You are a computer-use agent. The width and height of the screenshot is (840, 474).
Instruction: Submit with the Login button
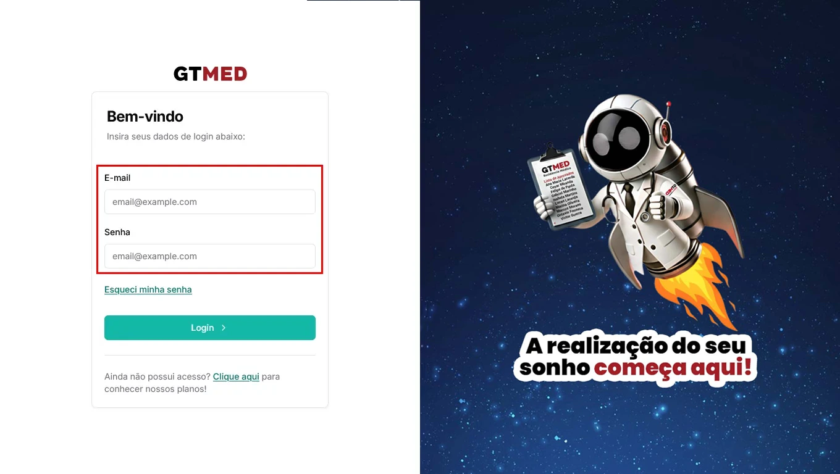click(210, 328)
